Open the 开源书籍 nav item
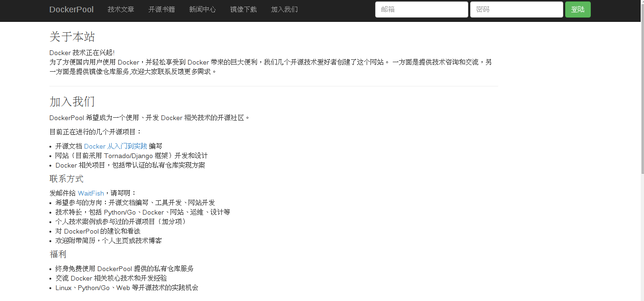This screenshot has height=301, width=644. click(161, 9)
